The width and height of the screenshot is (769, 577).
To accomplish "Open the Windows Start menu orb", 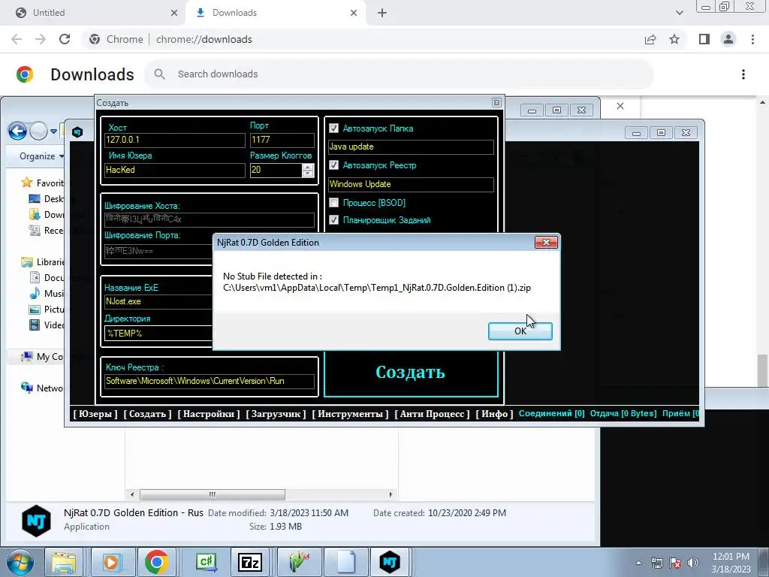I will 20,562.
